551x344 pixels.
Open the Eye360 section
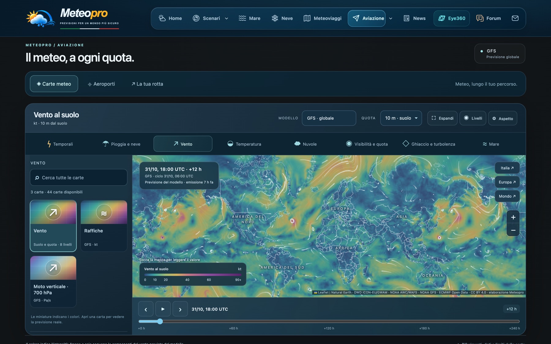pos(452,18)
